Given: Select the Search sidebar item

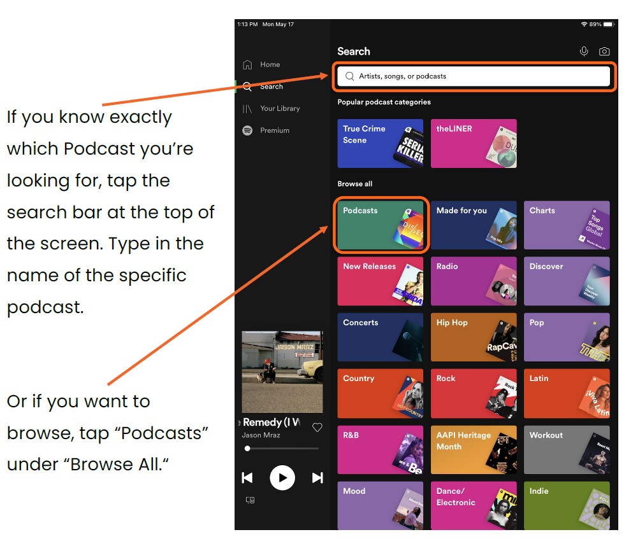Looking at the screenshot, I should [263, 86].
